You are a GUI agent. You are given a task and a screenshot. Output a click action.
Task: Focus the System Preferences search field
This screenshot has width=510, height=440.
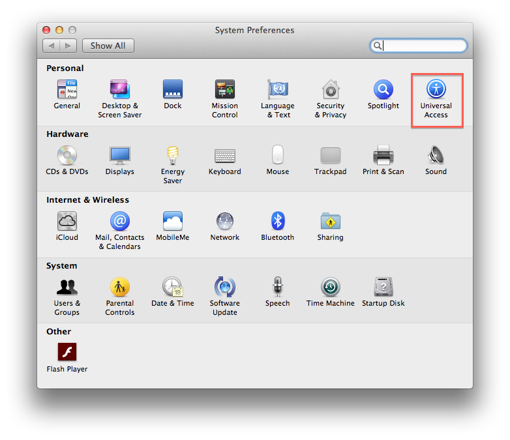pos(419,46)
